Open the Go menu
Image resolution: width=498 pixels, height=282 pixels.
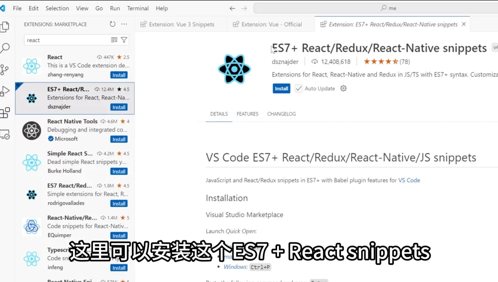coord(99,8)
